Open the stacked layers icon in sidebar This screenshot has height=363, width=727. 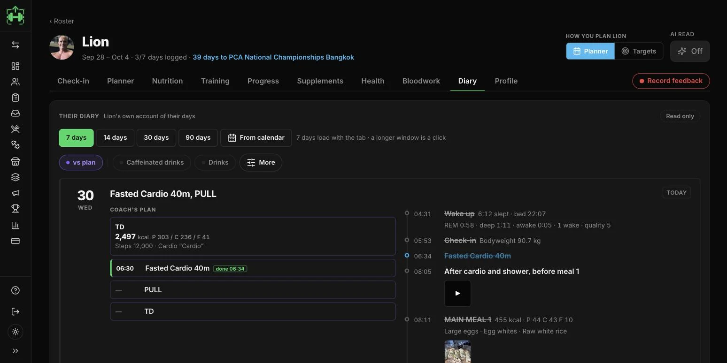[15, 177]
